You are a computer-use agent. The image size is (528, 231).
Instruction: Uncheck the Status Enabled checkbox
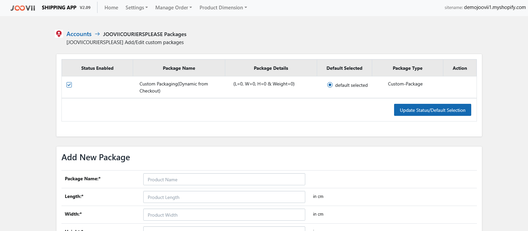point(69,85)
